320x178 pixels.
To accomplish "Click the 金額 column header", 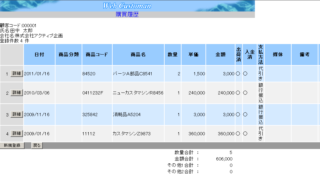I will click(x=220, y=55).
